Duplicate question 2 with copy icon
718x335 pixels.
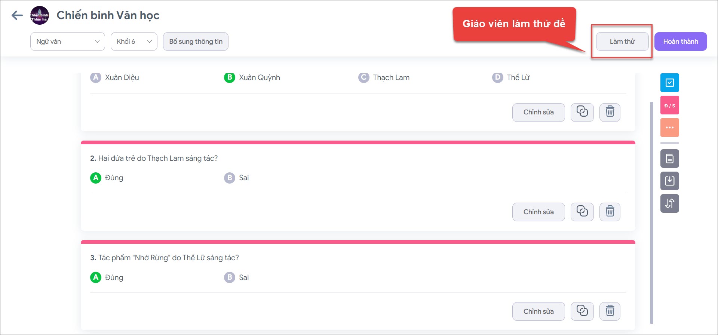pyautogui.click(x=582, y=212)
